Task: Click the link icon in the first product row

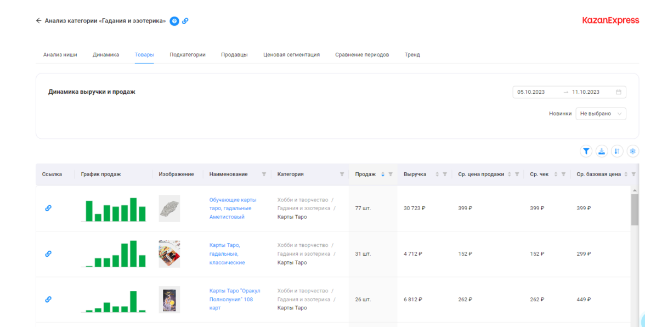Action: pyautogui.click(x=48, y=208)
